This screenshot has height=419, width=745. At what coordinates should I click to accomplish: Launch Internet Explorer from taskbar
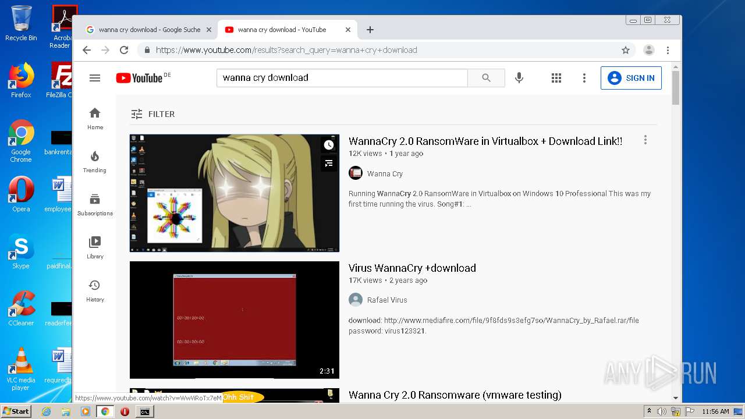pos(47,411)
